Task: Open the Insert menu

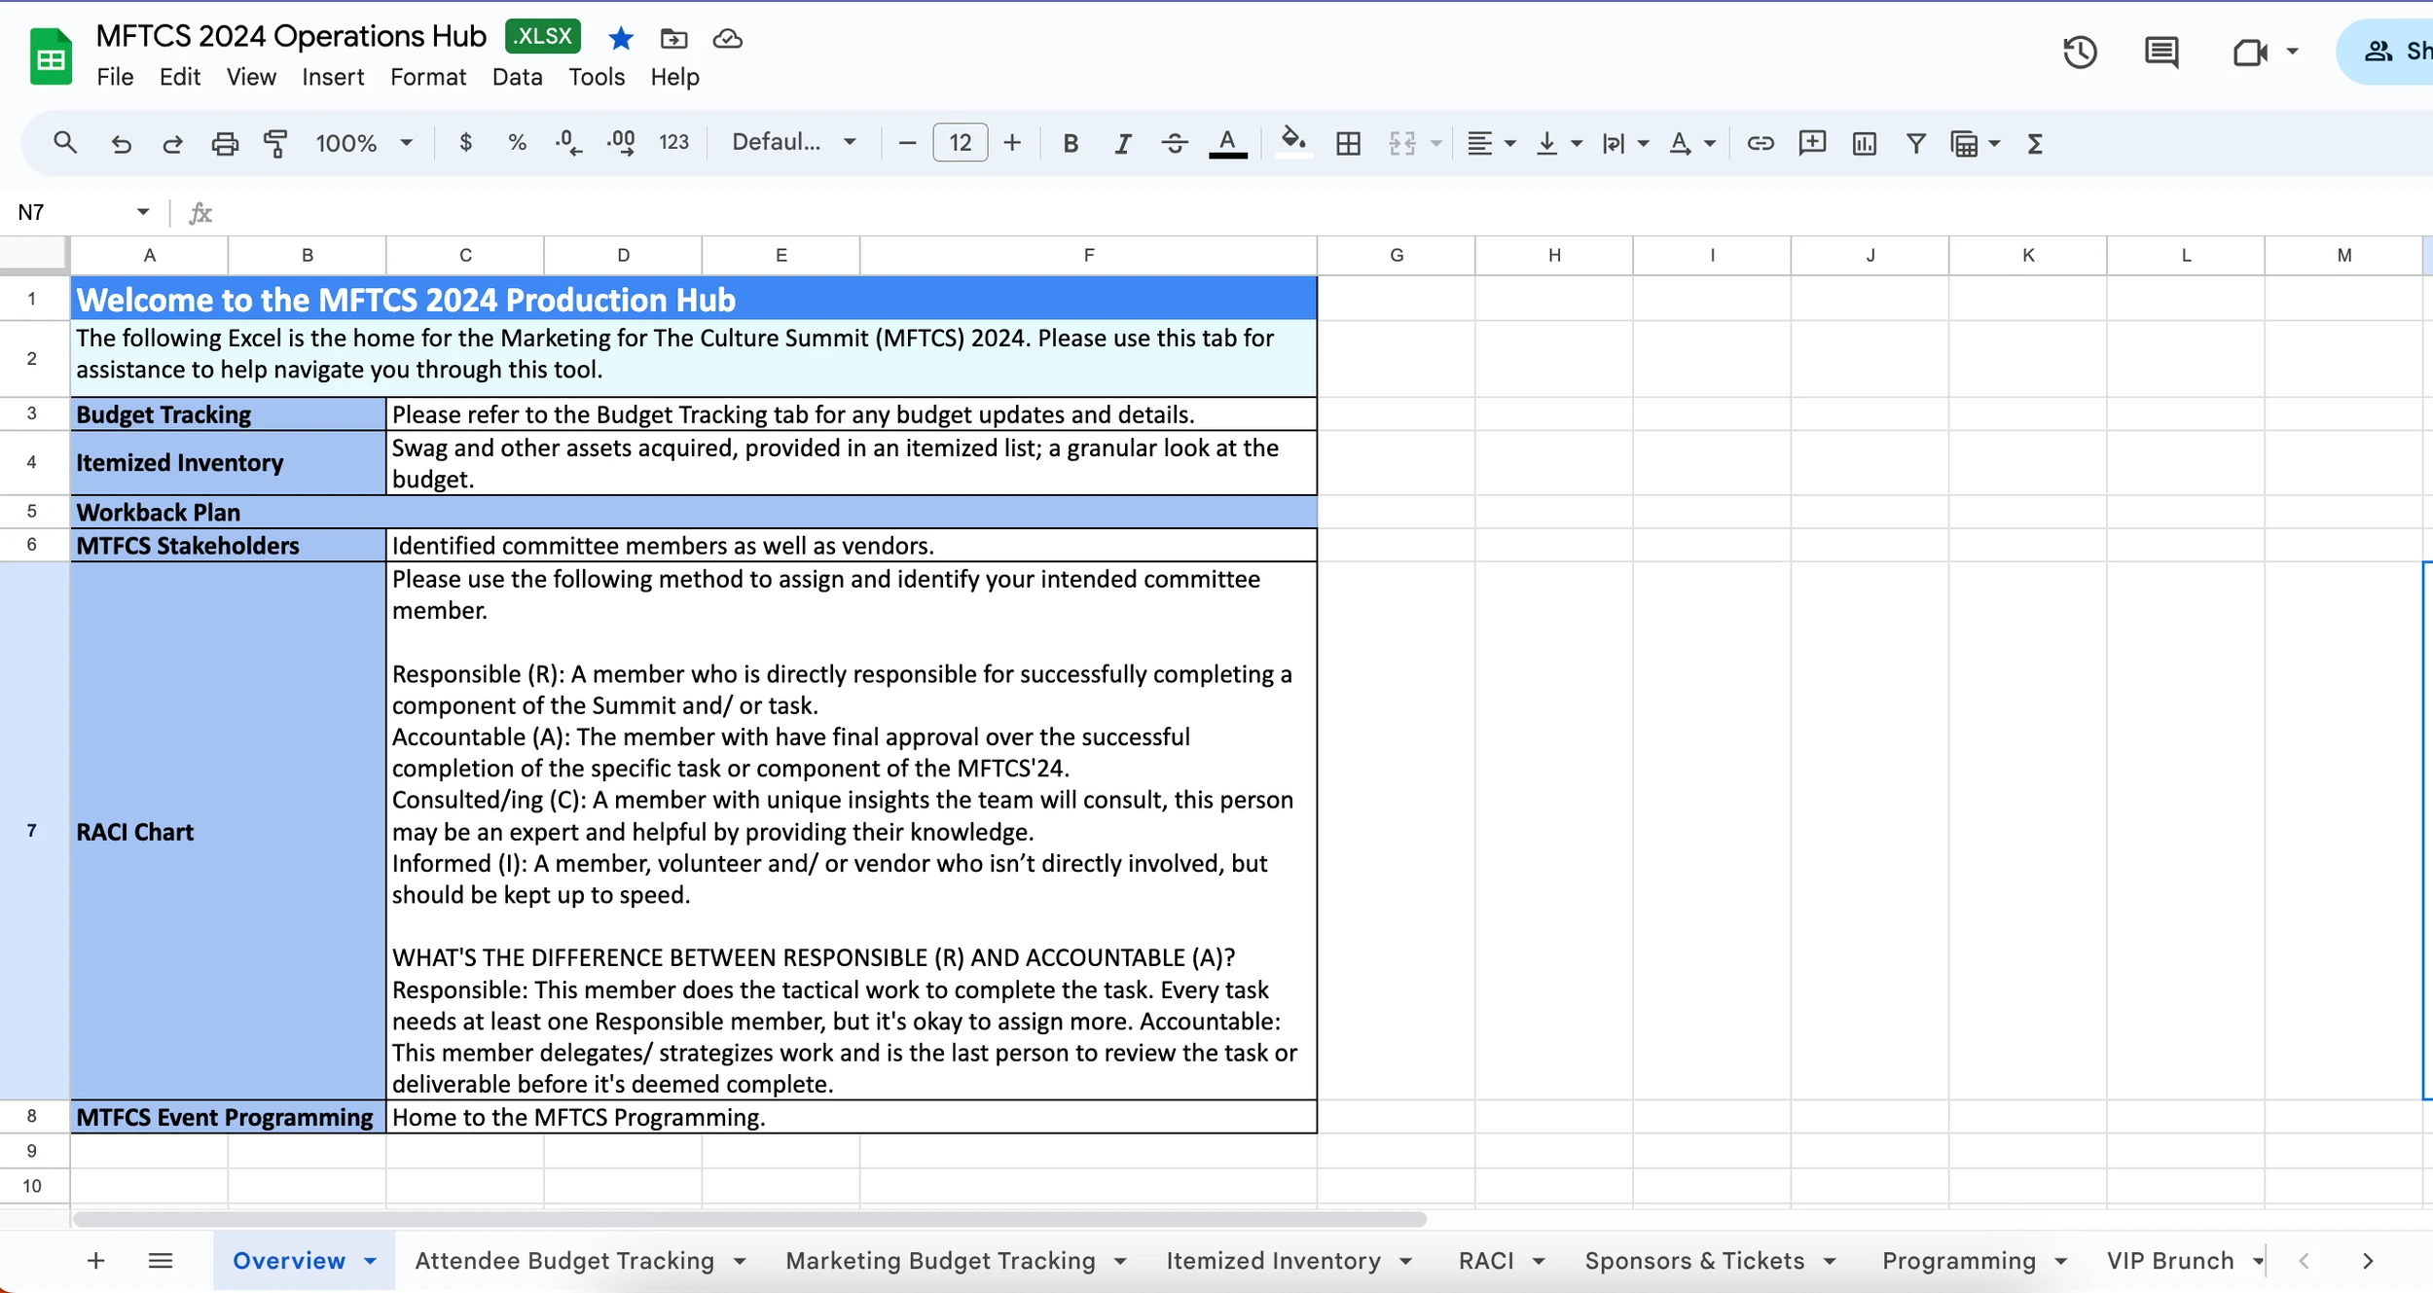Action: tap(333, 77)
